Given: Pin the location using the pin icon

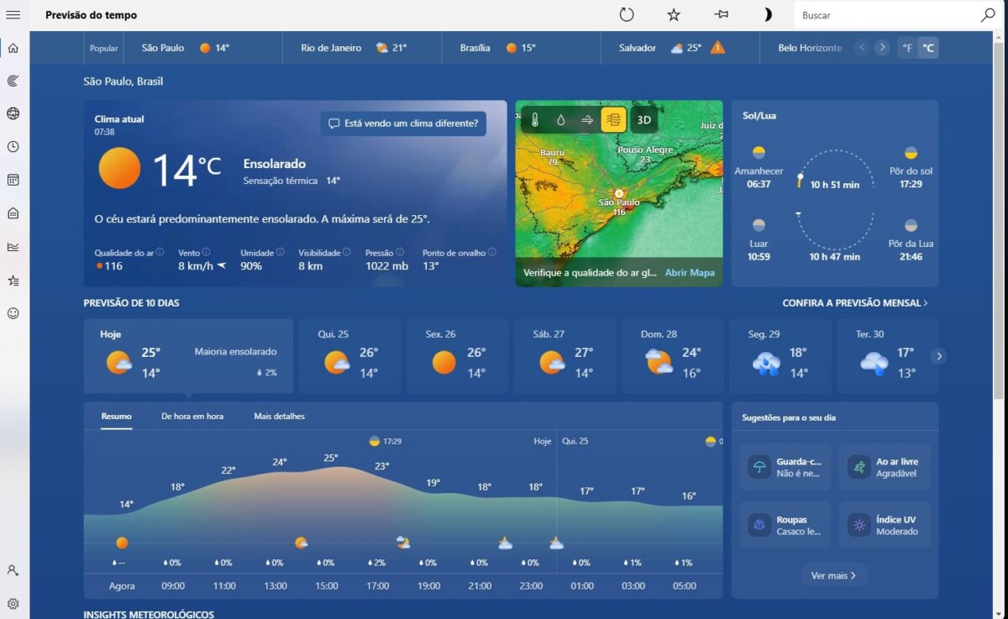Looking at the screenshot, I should pos(721,15).
